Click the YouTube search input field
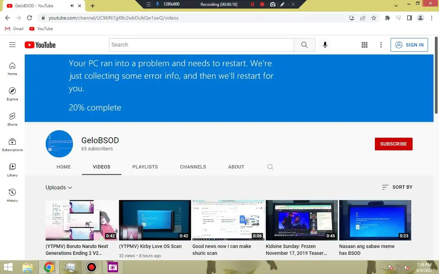Screen dimensions: 439x274 coord(201,45)
